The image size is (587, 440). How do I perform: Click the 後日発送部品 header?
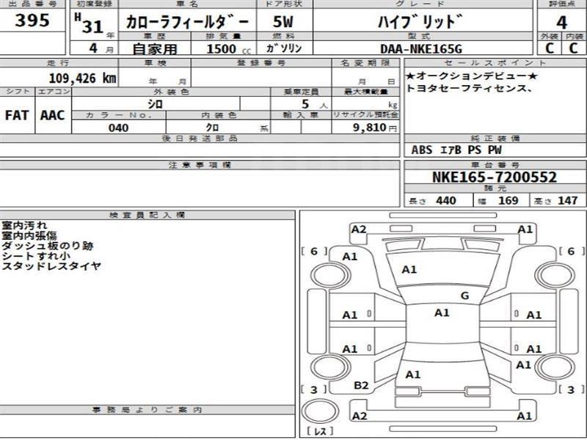200,138
